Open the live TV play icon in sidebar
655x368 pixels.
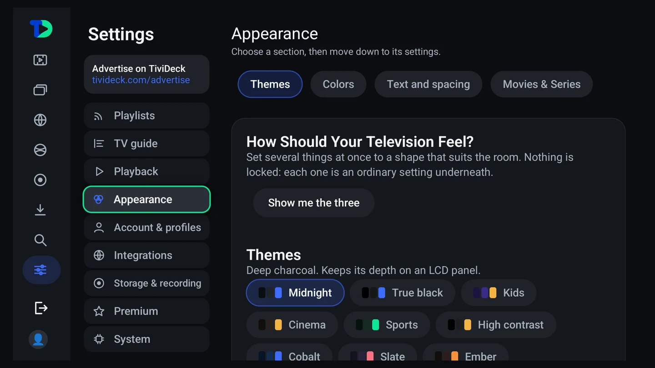pyautogui.click(x=40, y=60)
